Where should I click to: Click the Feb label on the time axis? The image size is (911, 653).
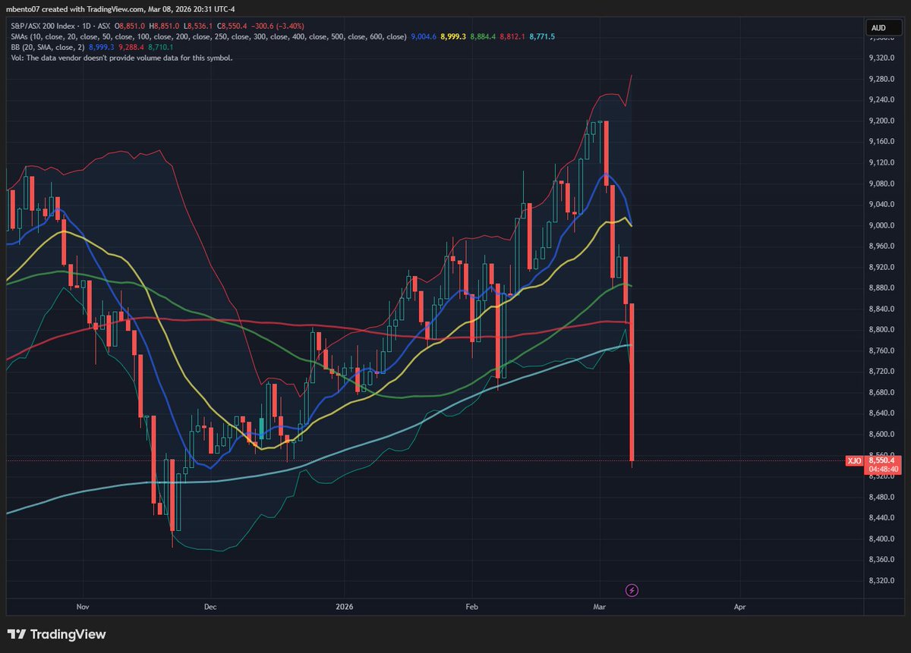click(x=471, y=607)
